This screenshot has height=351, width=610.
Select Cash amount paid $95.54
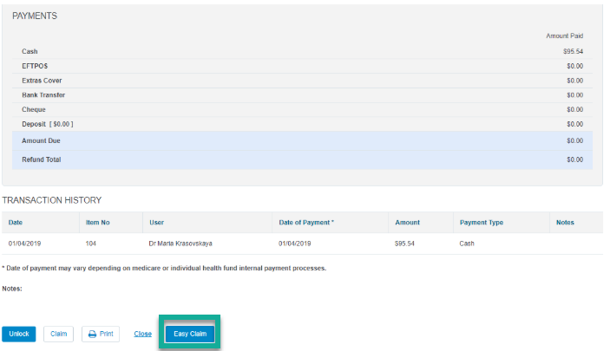click(573, 51)
